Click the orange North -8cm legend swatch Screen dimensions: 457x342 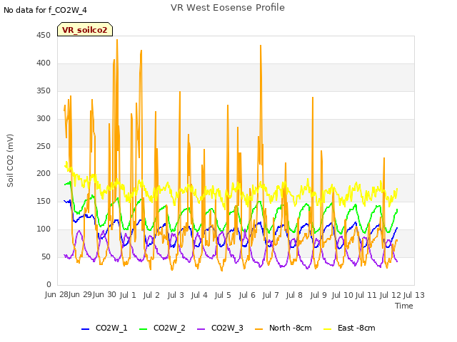(x=258, y=328)
